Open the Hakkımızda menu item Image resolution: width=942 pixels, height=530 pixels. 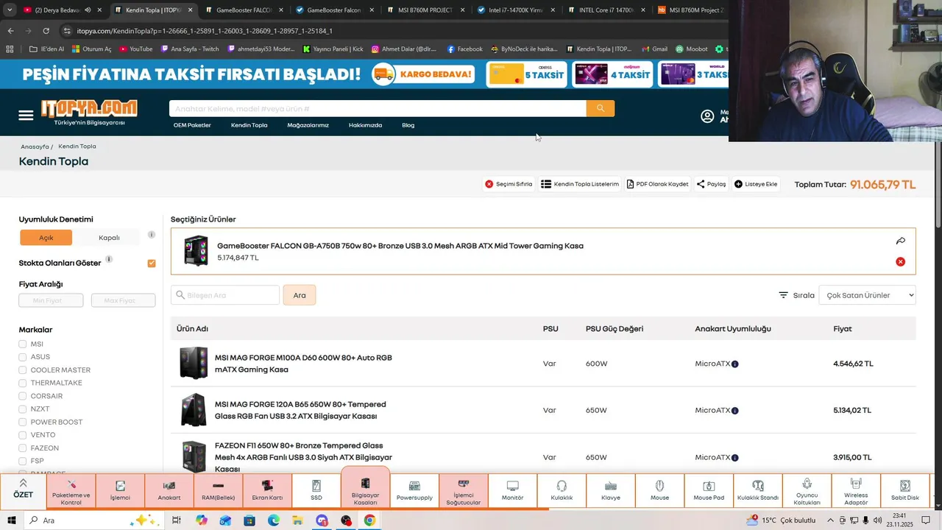point(365,125)
